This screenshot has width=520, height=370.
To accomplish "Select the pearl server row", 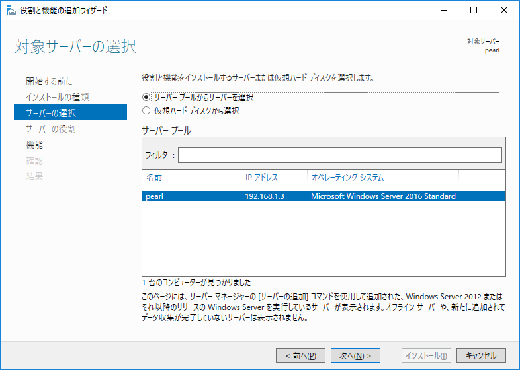I will (324, 196).
